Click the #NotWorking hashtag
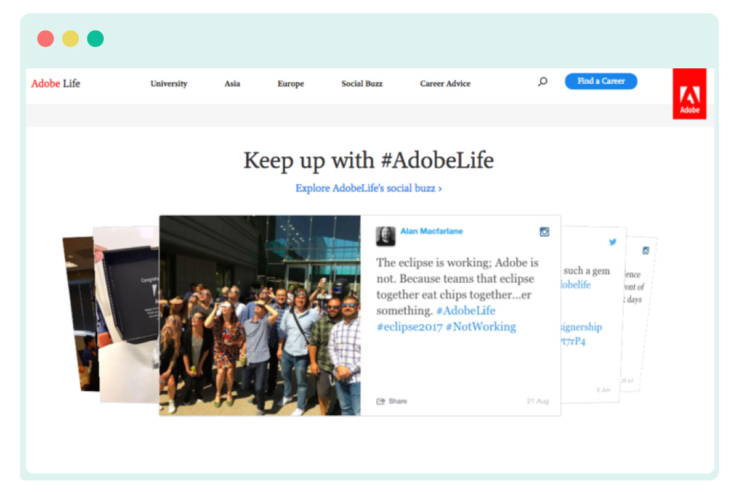Image resolution: width=739 pixels, height=493 pixels. pos(481,327)
